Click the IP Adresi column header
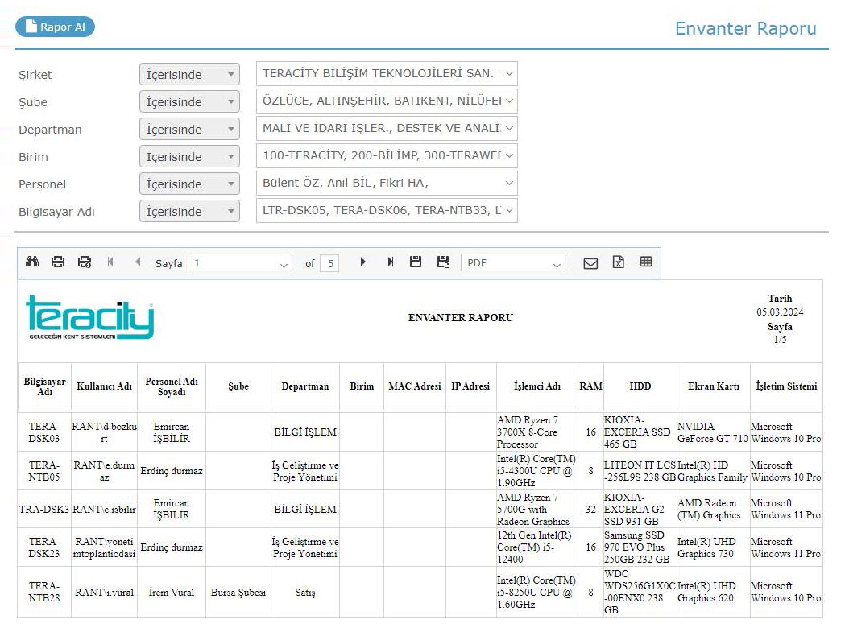The width and height of the screenshot is (845, 632). coord(470,387)
